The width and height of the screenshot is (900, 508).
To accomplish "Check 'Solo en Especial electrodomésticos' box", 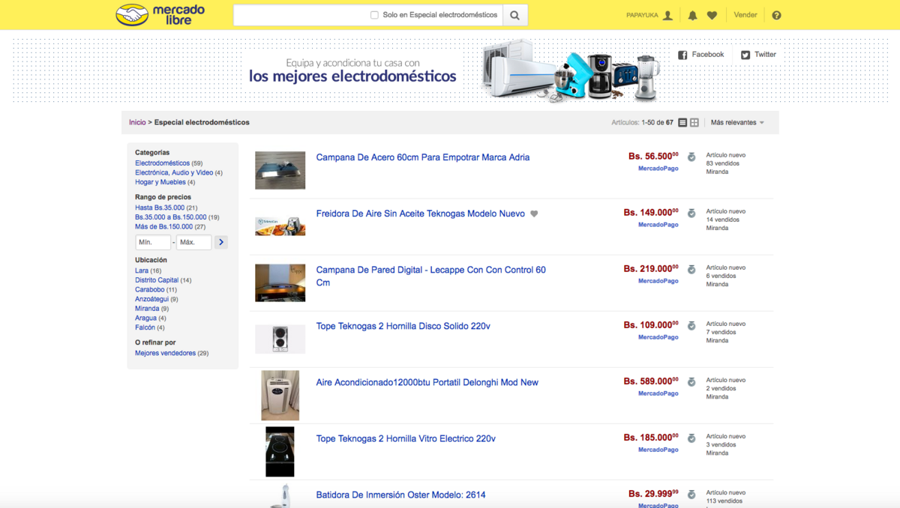I will coord(374,15).
